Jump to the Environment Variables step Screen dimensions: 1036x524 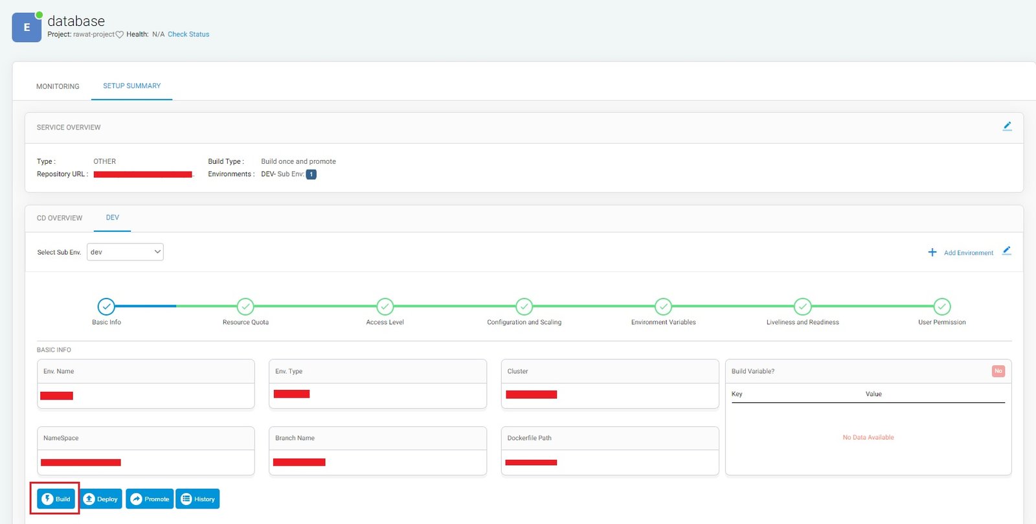pyautogui.click(x=663, y=306)
